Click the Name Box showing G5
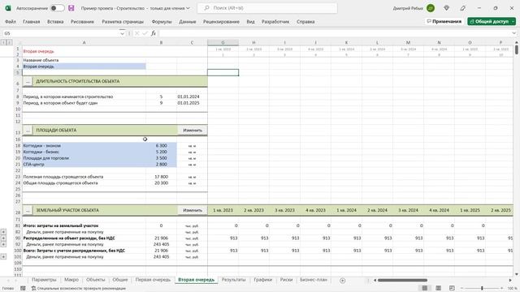 click(x=61, y=33)
